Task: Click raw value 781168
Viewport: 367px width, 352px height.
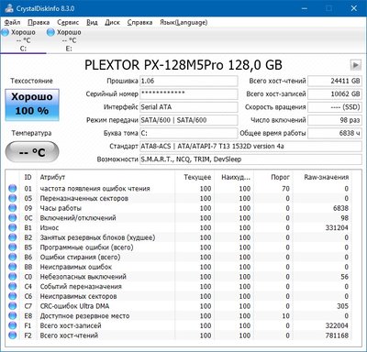Action: pos(337,335)
